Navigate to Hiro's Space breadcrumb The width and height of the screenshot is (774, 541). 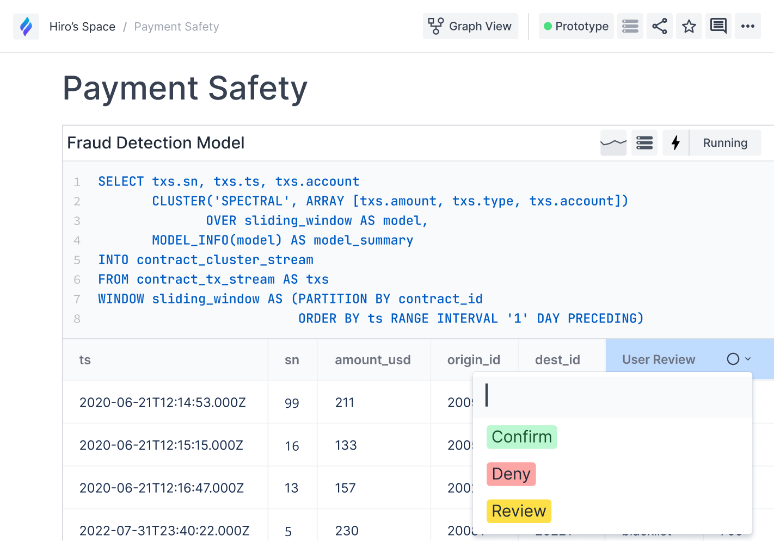click(x=82, y=26)
